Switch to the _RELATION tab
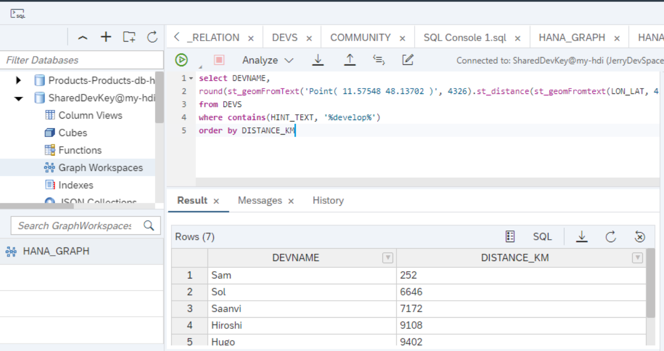The width and height of the screenshot is (664, 351). pyautogui.click(x=213, y=38)
